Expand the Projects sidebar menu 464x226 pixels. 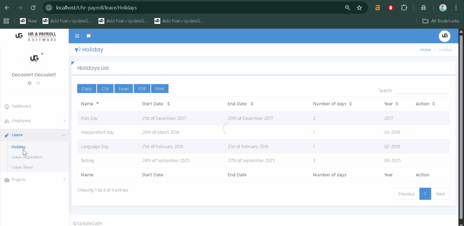point(34,179)
